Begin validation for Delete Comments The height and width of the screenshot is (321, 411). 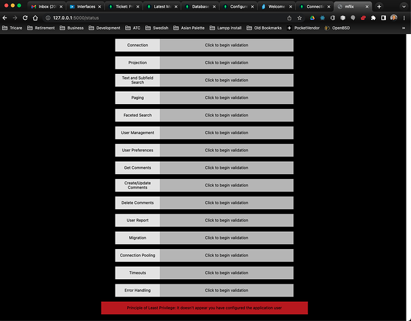227,203
